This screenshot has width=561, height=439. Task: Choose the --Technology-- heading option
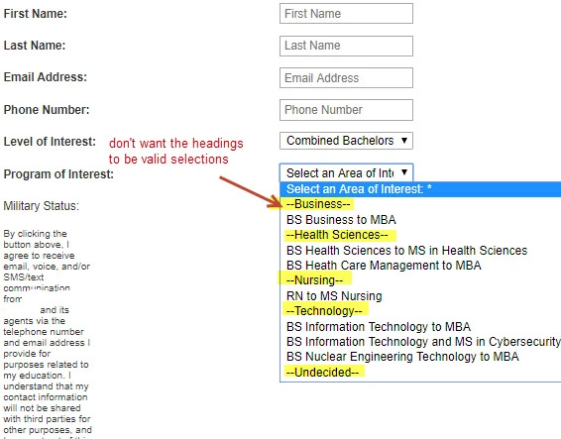coord(420,311)
